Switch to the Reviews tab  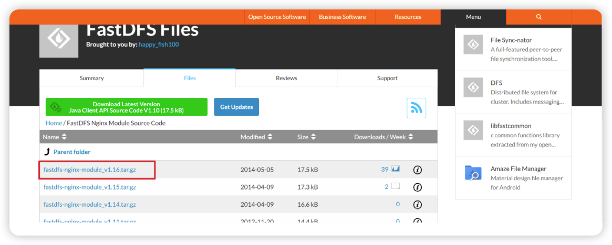(286, 78)
